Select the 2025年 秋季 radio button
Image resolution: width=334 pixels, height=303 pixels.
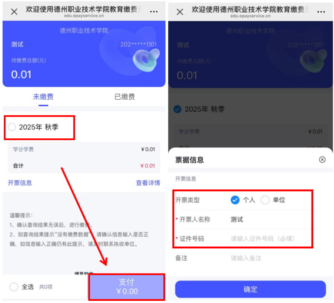12,127
